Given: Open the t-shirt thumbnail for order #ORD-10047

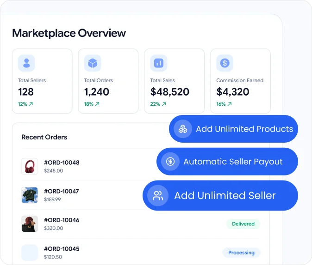Looking at the screenshot, I should click(x=30, y=195).
